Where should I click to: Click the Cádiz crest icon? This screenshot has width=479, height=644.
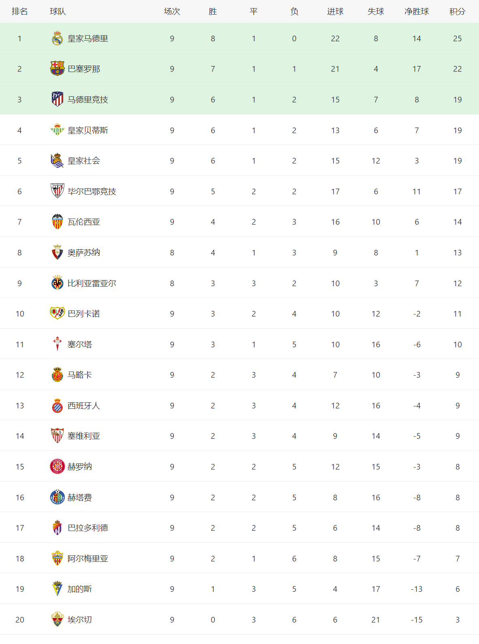(x=57, y=589)
